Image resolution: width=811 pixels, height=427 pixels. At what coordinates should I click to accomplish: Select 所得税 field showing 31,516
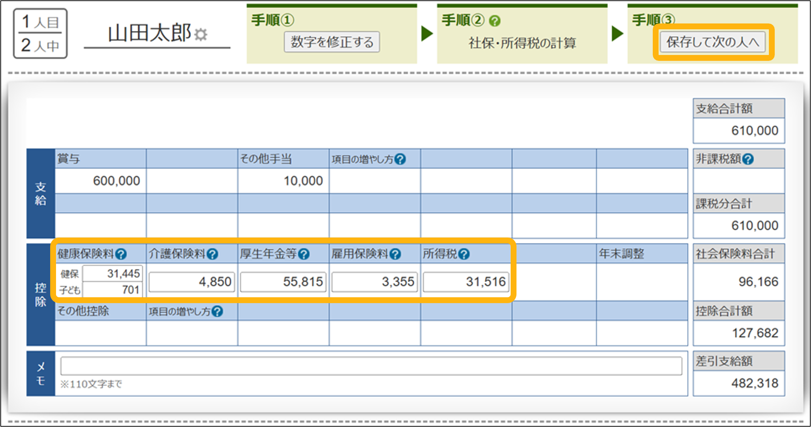tap(466, 281)
